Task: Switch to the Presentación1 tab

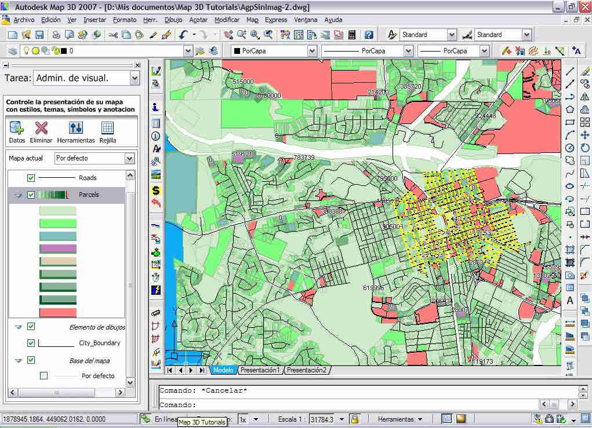Action: pyautogui.click(x=260, y=370)
